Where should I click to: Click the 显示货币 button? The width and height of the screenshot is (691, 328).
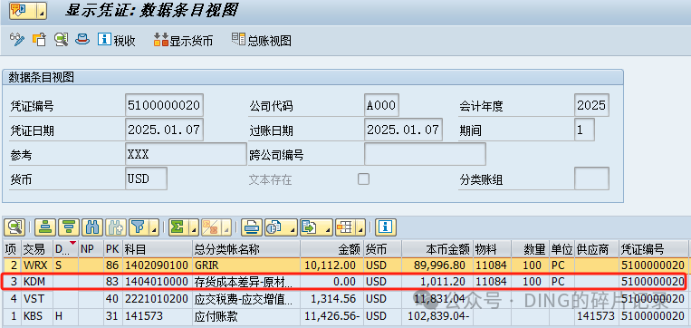click(183, 40)
